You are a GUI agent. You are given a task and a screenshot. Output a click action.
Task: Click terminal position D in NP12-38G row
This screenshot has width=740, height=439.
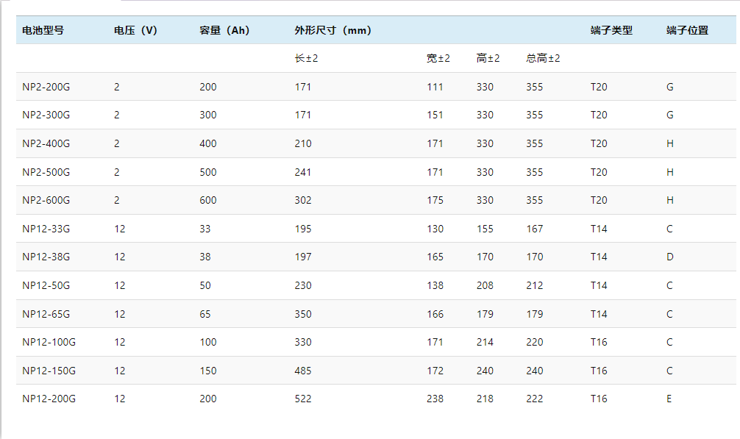coord(670,257)
